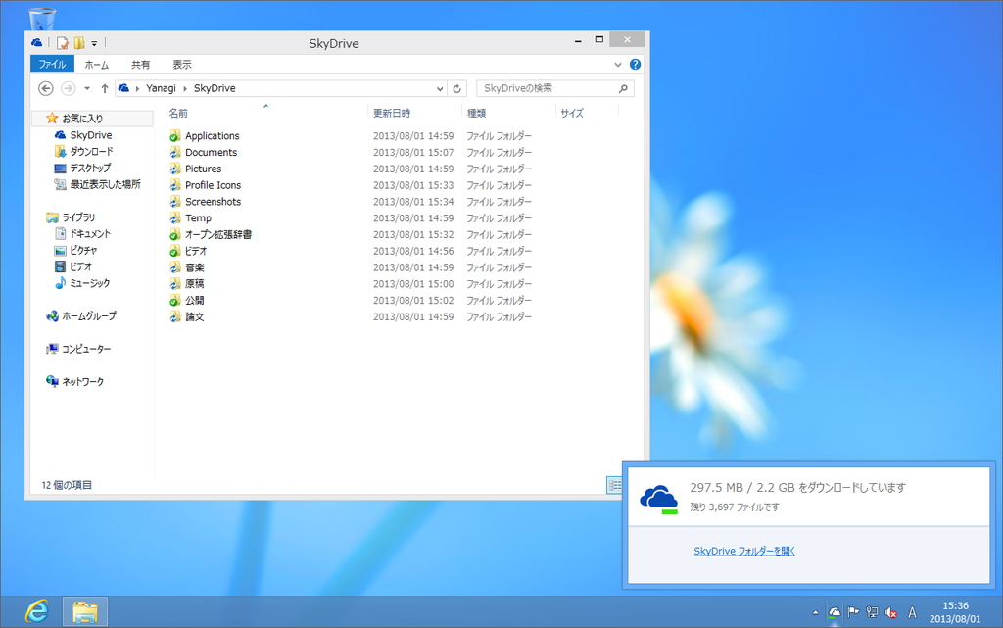The image size is (1003, 628).
Task: Go up one level with Up arrow
Action: 104,88
